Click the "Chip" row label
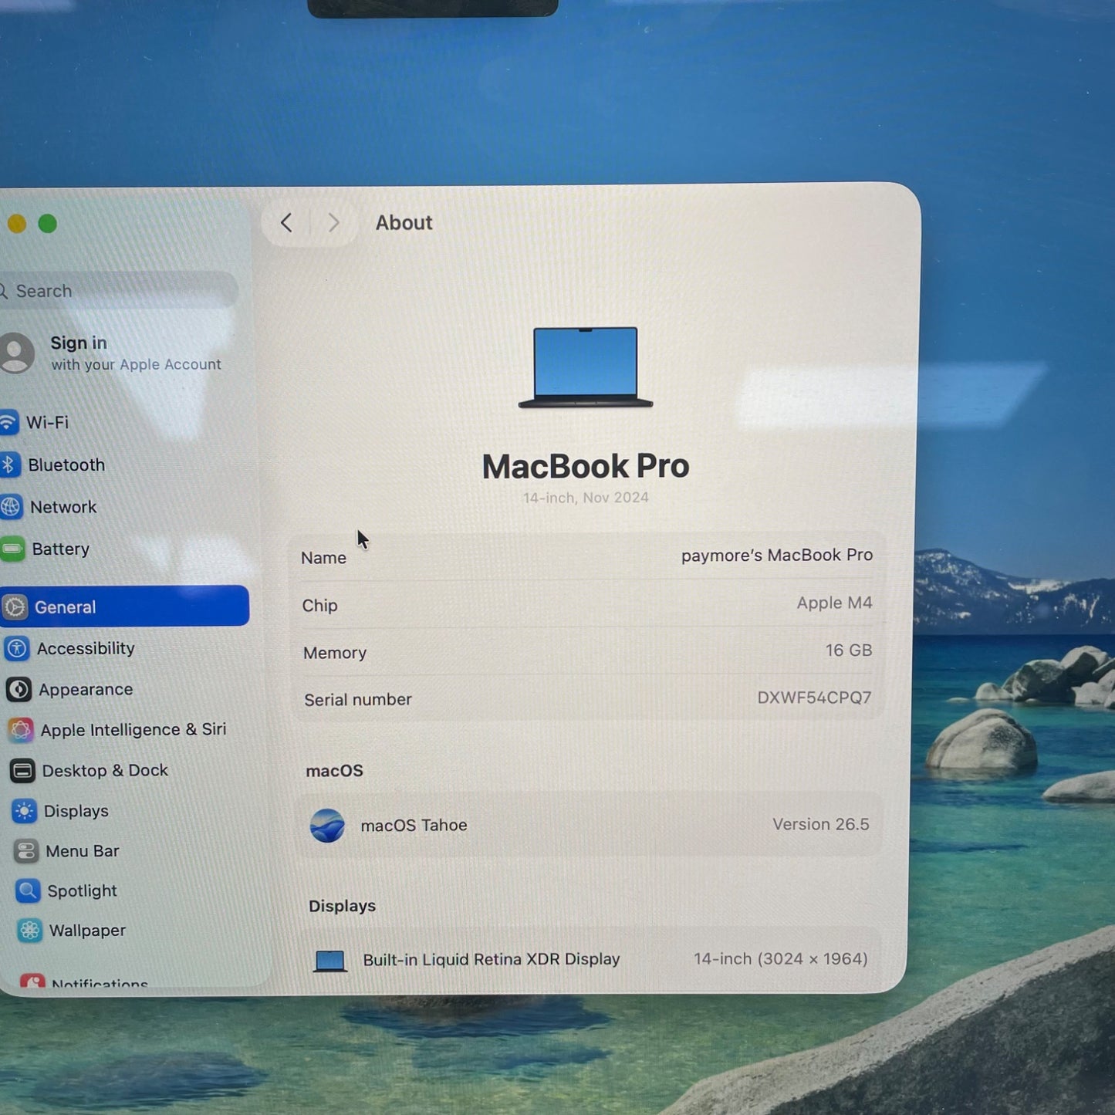Viewport: 1115px width, 1115px height. coord(319,606)
